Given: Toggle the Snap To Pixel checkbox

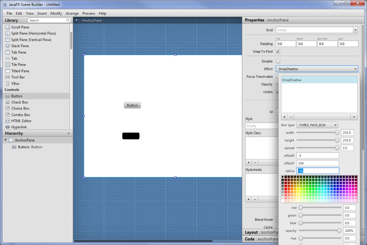Looking at the screenshot, I should point(278,51).
